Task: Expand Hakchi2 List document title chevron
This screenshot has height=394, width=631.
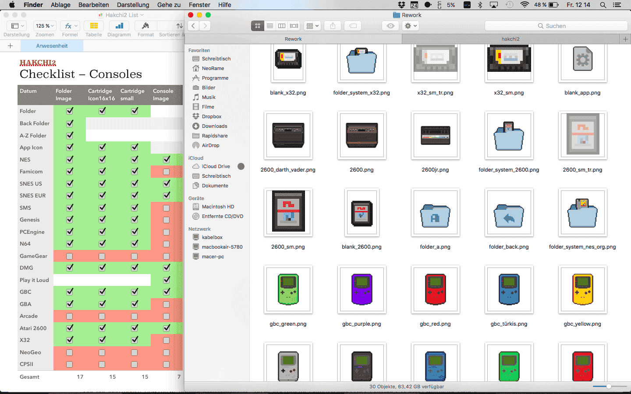Action: [x=142, y=15]
